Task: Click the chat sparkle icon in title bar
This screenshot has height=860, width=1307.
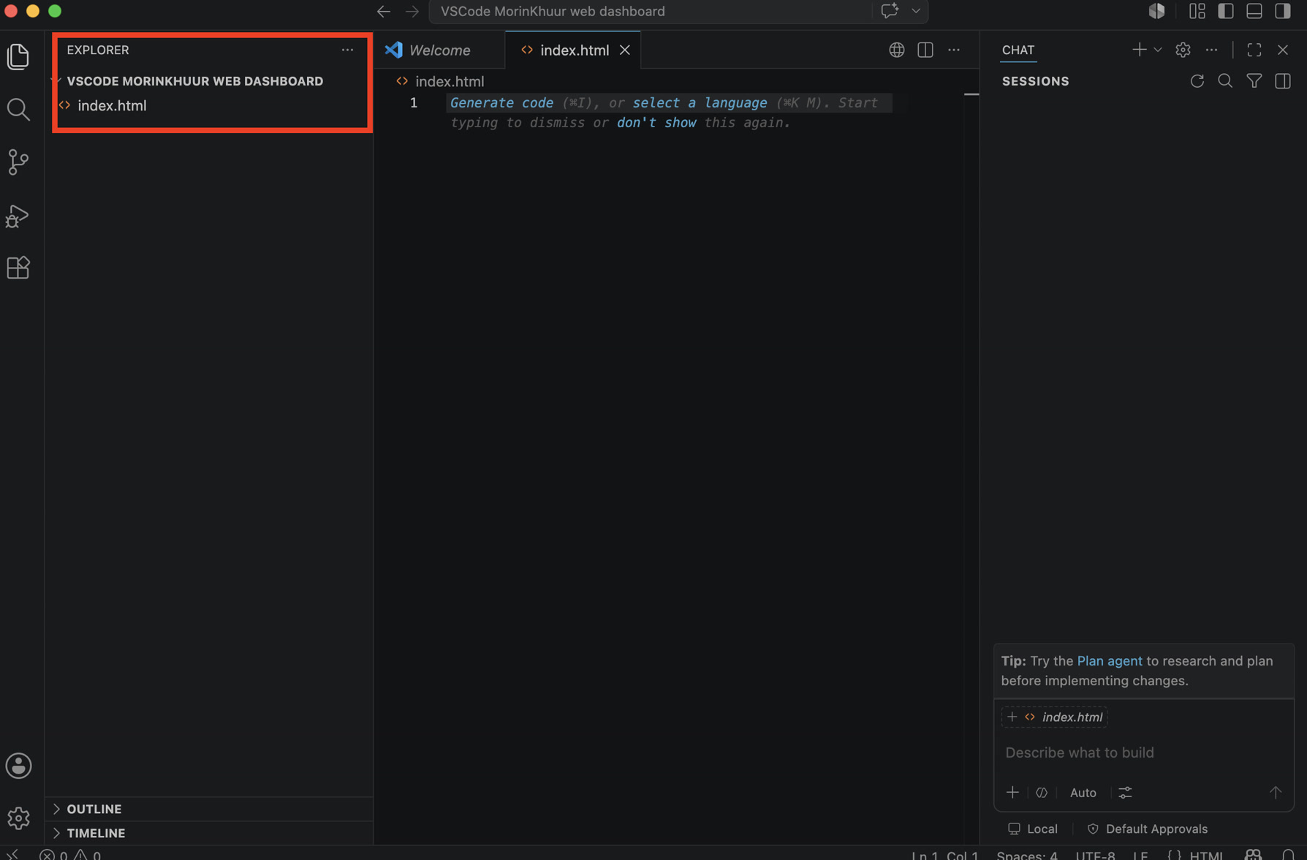Action: [x=890, y=11]
